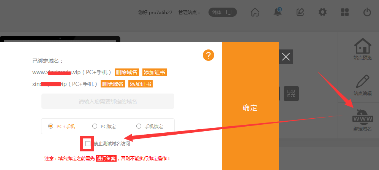Switch site language via the 简体 toggle
The height and width of the screenshot is (170, 379).
(222, 12)
